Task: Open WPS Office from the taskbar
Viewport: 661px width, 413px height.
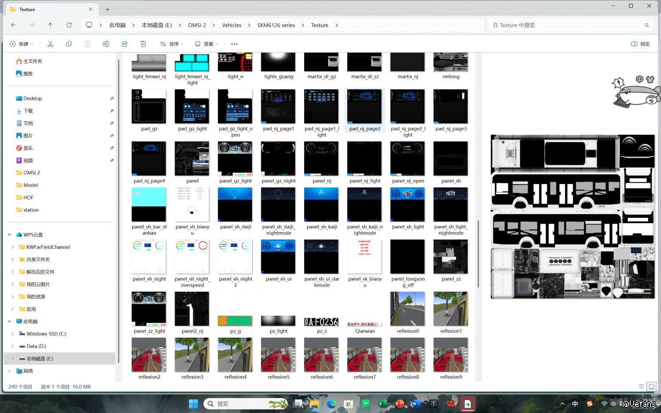Action: (451, 404)
